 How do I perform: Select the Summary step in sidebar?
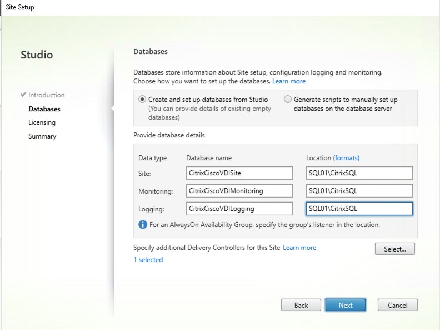click(x=42, y=136)
